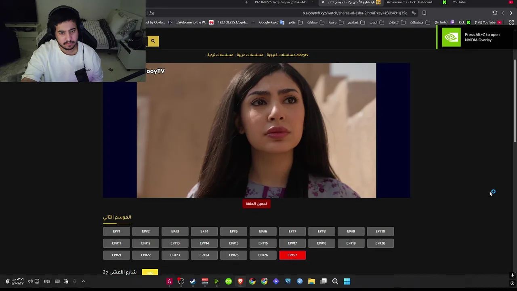Open the متاجر bookmarks folder
517x291 pixels.
[295, 22]
